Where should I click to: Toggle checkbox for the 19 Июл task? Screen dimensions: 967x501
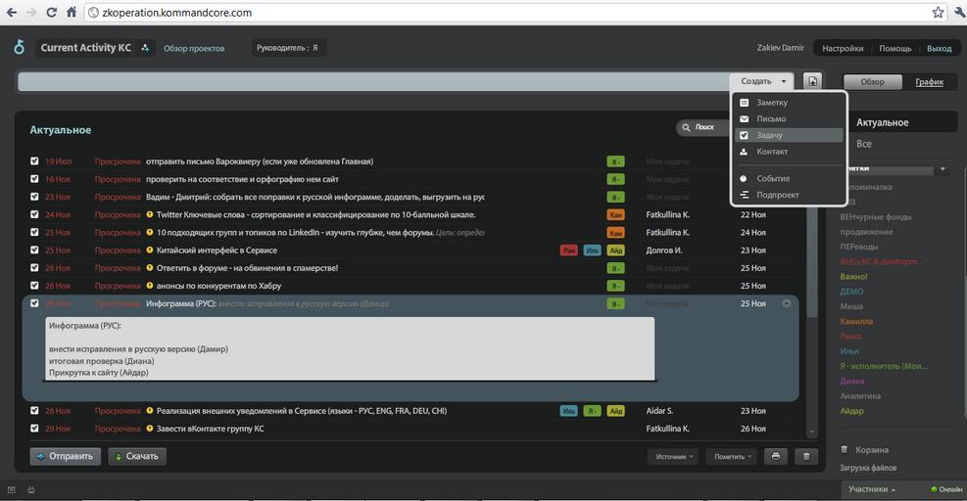pyautogui.click(x=35, y=161)
